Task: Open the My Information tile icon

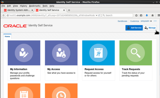Action: tap(24, 53)
